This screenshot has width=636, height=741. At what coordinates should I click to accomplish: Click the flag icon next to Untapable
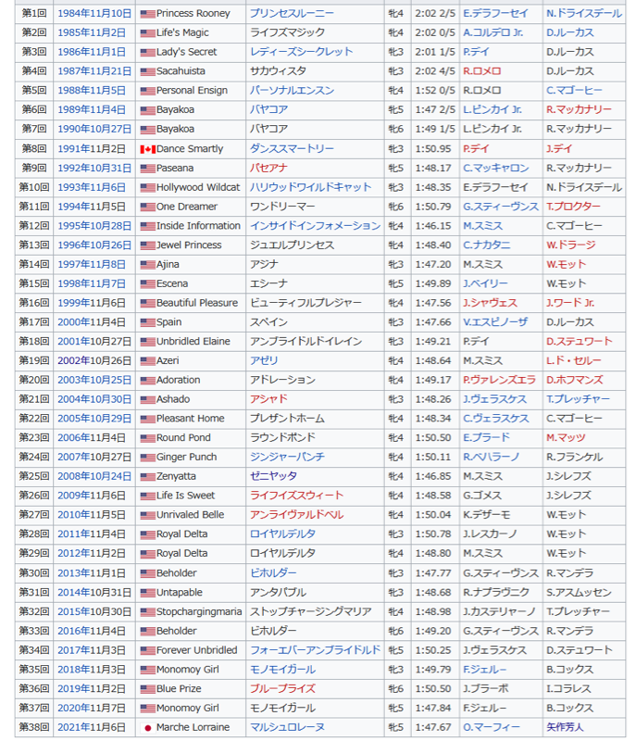tap(147, 593)
